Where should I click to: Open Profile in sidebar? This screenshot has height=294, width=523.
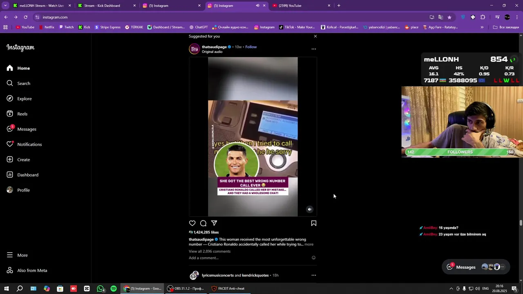18,190
